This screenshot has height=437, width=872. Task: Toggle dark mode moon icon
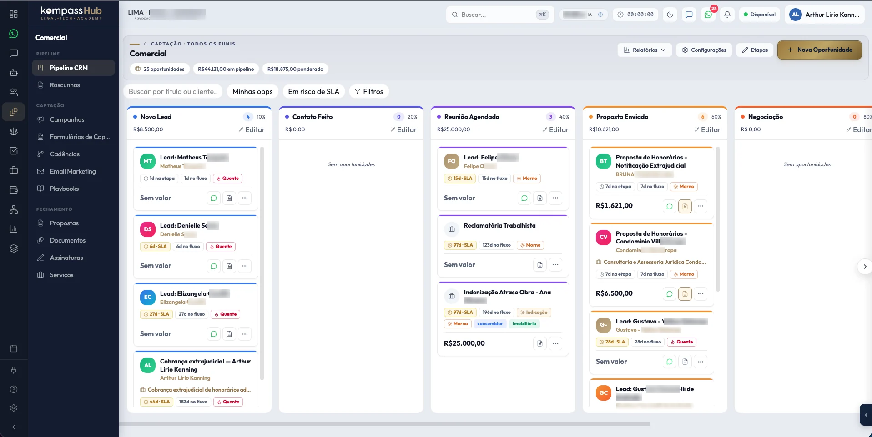(670, 15)
